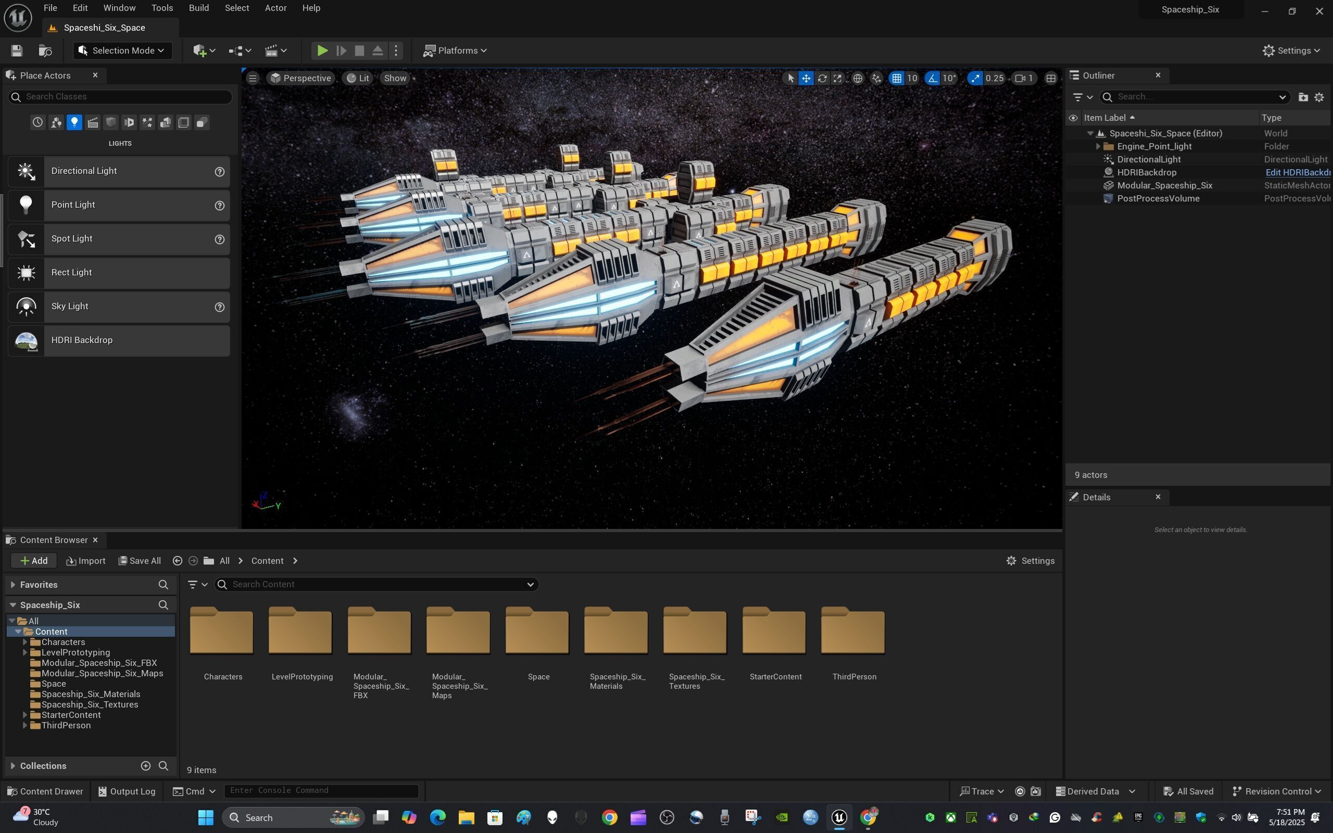Open the play options three-dot menu

[396, 51]
